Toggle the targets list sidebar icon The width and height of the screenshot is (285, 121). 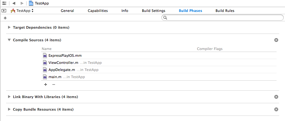pyautogui.click(x=4, y=11)
